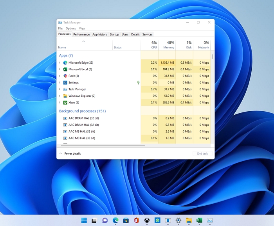Expand the Rock (3) process group

(59, 76)
